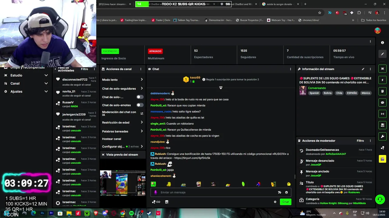Open the wrench tools icon in right sidebar

[382, 136]
